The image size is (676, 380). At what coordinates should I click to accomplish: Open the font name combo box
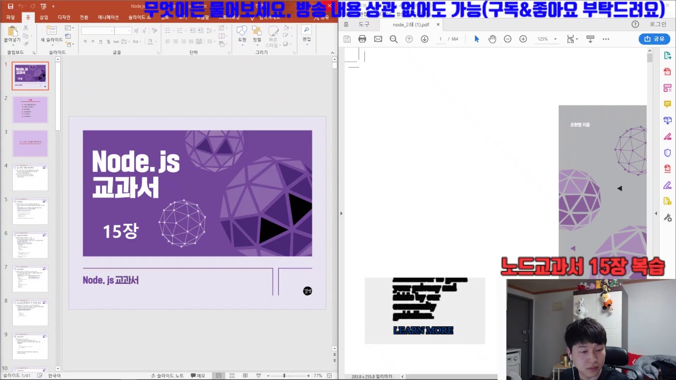point(98,31)
